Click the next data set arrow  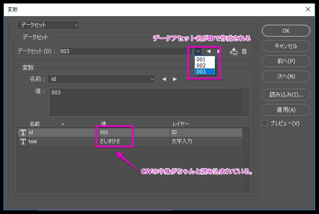click(219, 51)
